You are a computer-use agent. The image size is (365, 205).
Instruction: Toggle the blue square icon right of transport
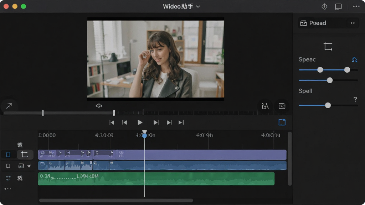(282, 122)
